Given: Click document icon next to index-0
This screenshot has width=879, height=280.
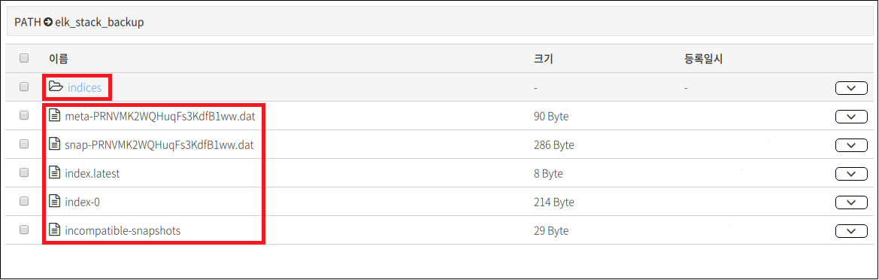Looking at the screenshot, I should pyautogui.click(x=55, y=202).
